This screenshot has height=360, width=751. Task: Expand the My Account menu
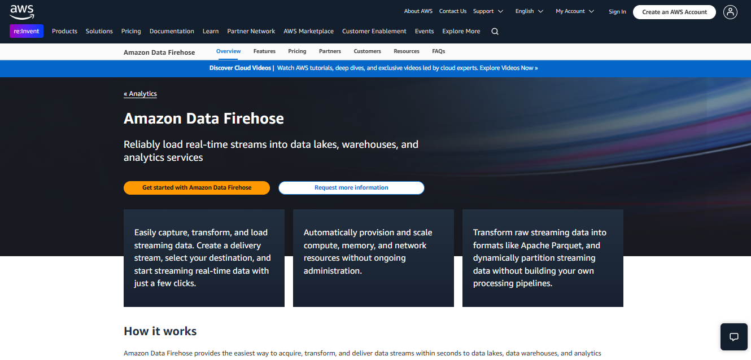point(575,11)
